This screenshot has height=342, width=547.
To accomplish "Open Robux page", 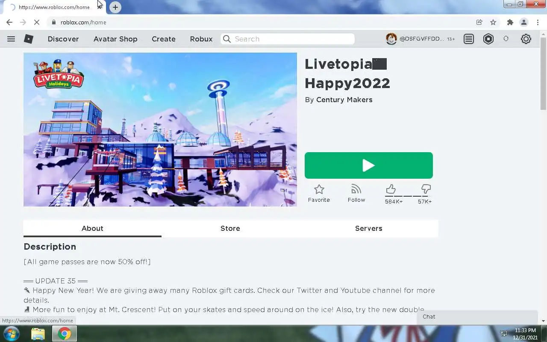I will [201, 39].
